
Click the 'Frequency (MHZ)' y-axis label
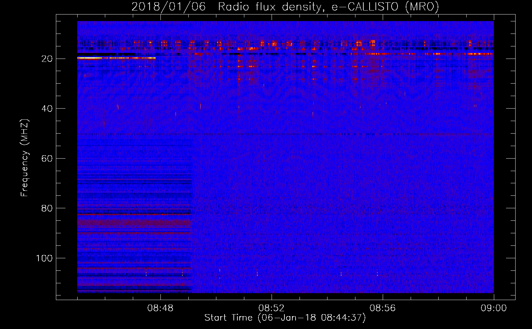pos(25,158)
